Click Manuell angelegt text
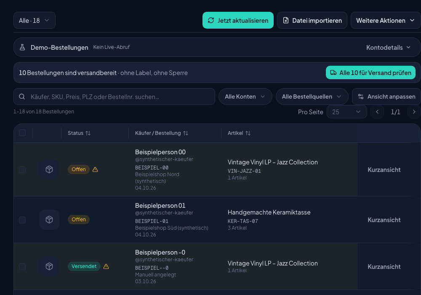 click(155, 275)
